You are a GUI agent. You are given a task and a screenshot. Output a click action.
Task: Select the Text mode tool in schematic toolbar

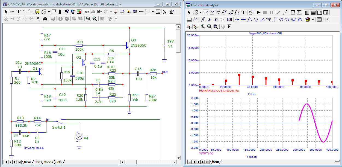(19, 11)
